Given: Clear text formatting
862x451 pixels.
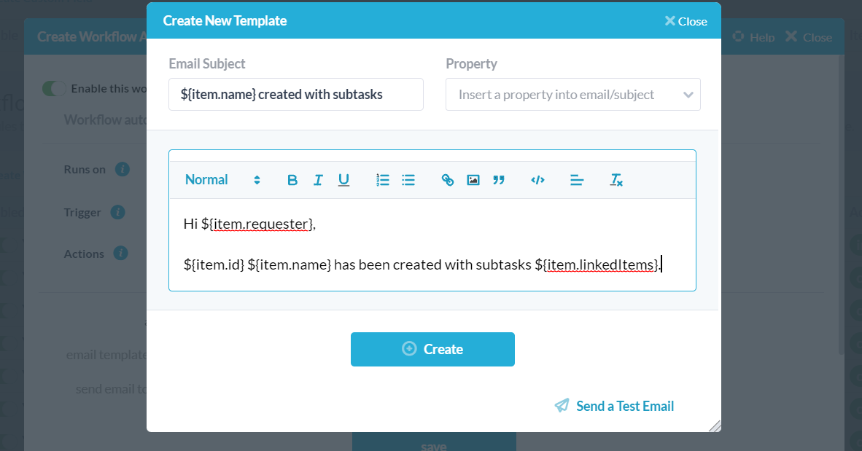Looking at the screenshot, I should pyautogui.click(x=616, y=180).
